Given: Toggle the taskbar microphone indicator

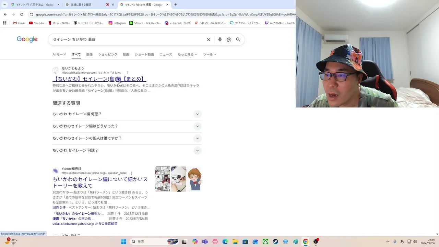Looking at the screenshot, I should click(395, 242).
